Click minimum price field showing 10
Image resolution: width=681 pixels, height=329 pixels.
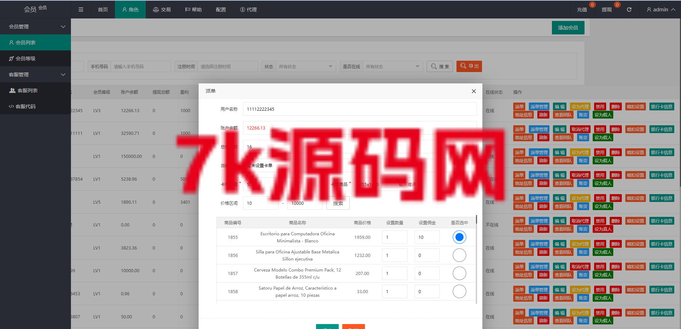(261, 203)
